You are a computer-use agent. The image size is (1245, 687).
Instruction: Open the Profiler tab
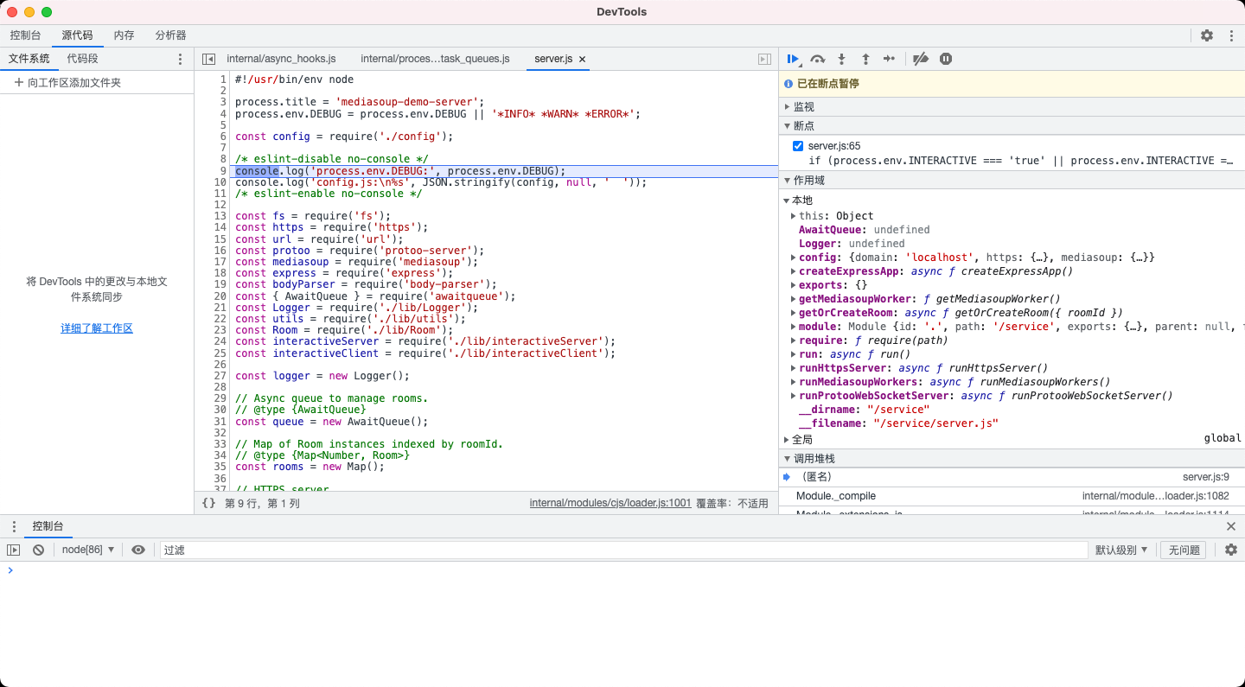coord(170,35)
